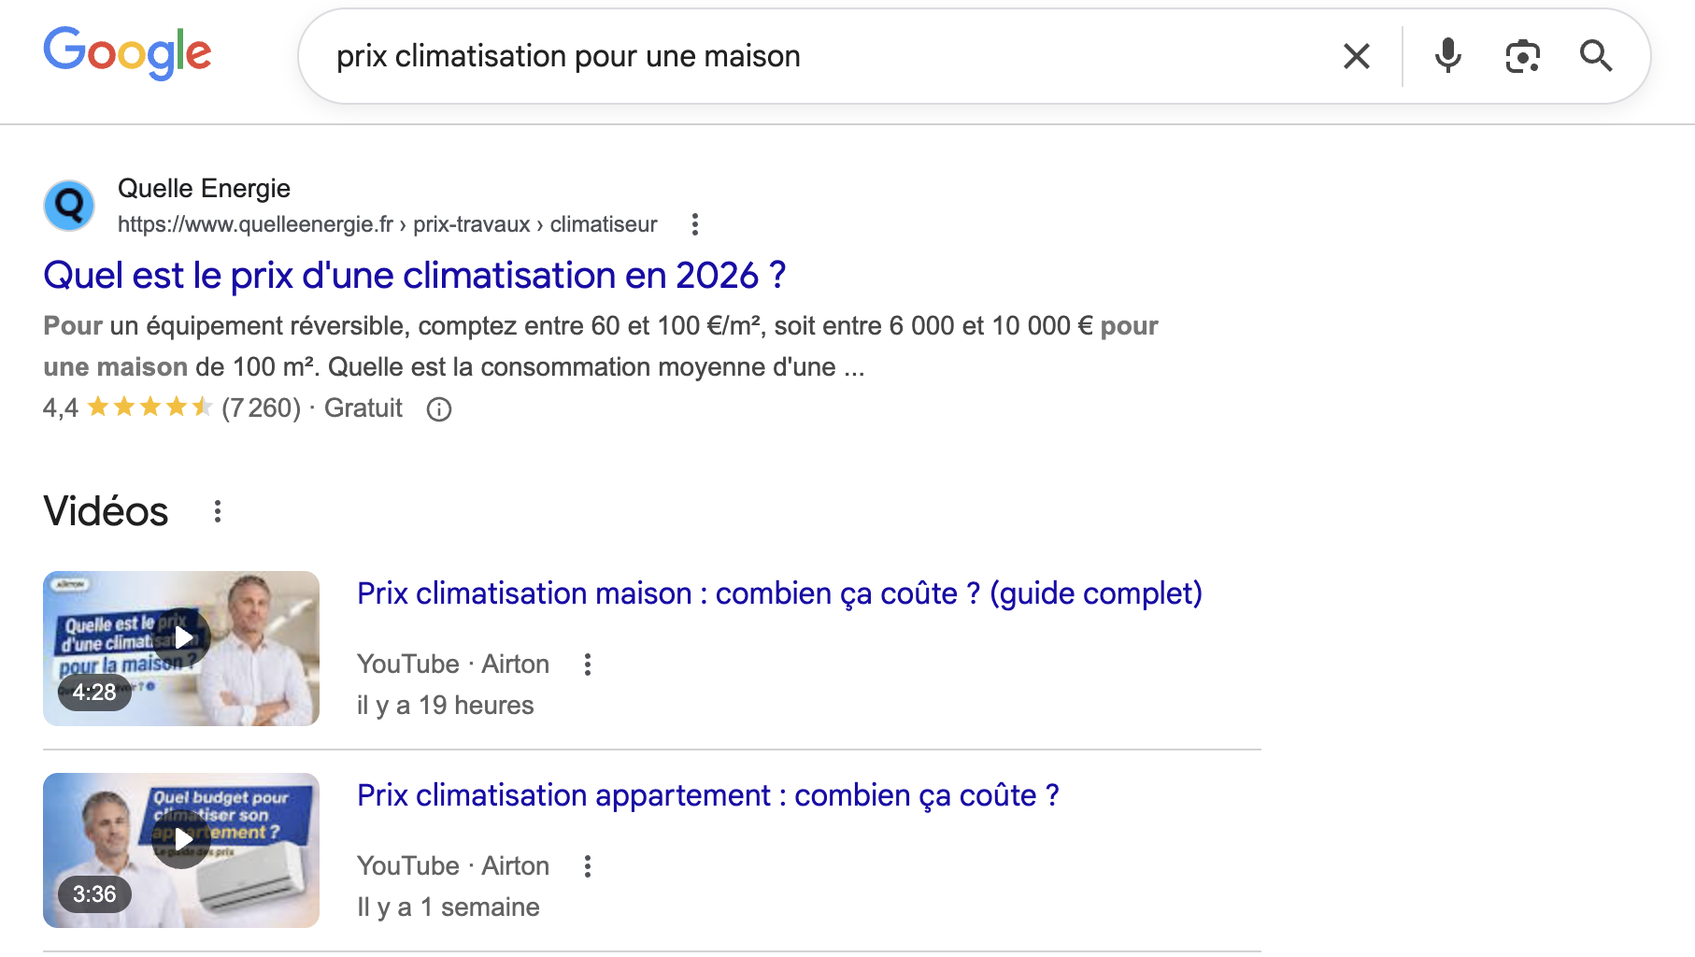Click the 'Gratuit' label
Viewport: 1695px width, 957px height.
tap(363, 408)
